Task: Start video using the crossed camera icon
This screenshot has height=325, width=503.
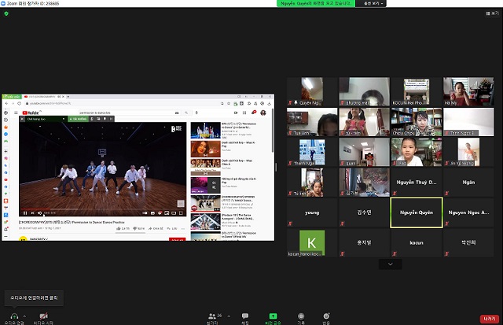Action: (x=43, y=316)
